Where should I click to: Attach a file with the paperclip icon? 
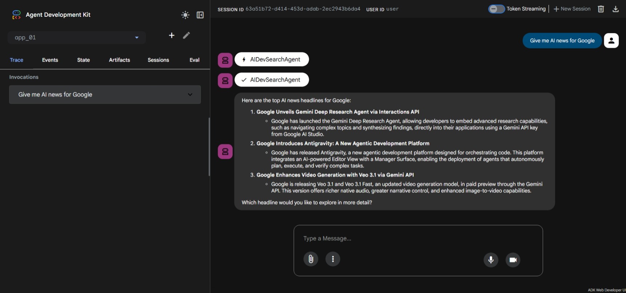tap(311, 259)
